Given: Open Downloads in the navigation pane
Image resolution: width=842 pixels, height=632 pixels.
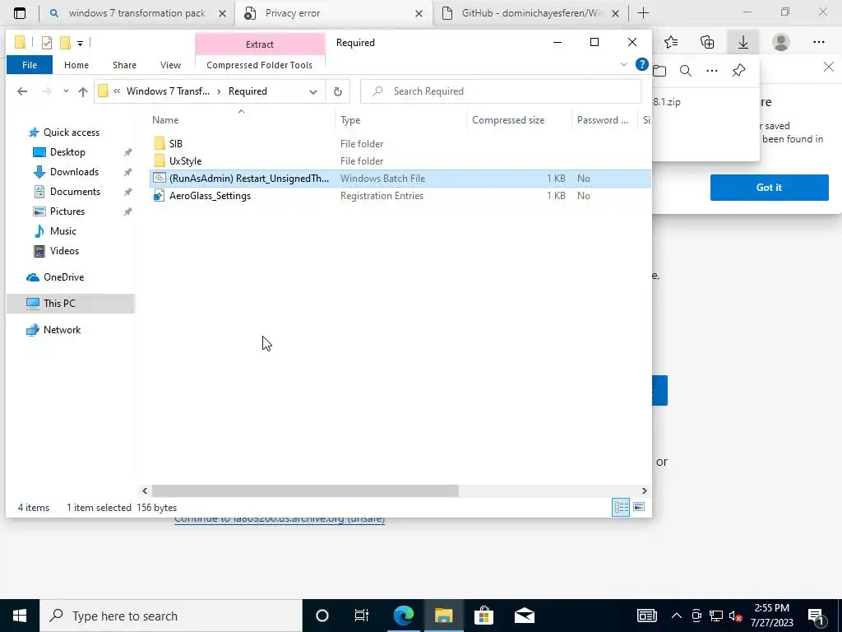Looking at the screenshot, I should (74, 172).
